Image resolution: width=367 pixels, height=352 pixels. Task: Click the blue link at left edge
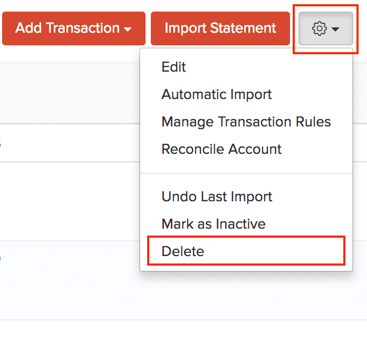(x=1, y=258)
